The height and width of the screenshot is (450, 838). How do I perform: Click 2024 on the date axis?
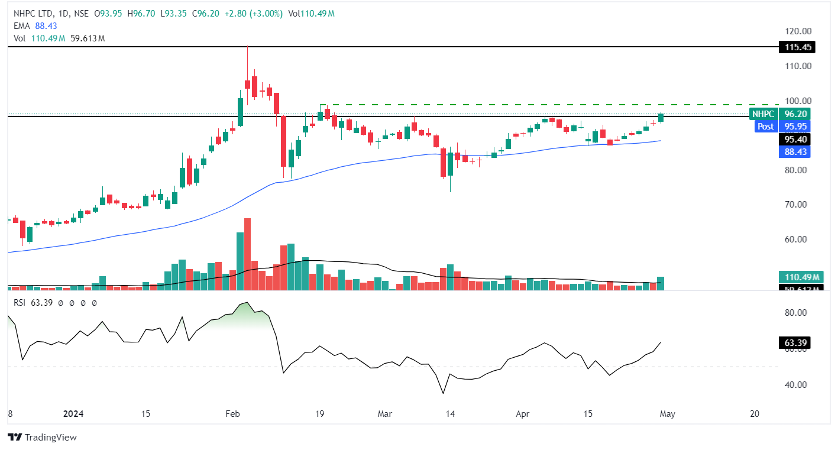[x=74, y=415]
